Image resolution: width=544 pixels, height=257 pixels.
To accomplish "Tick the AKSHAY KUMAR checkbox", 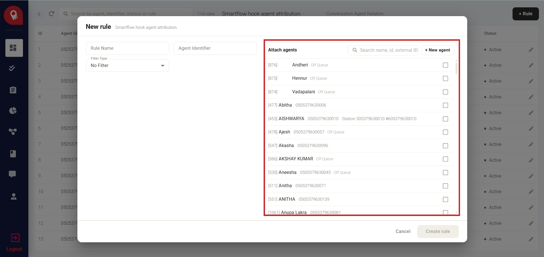I will (445, 159).
